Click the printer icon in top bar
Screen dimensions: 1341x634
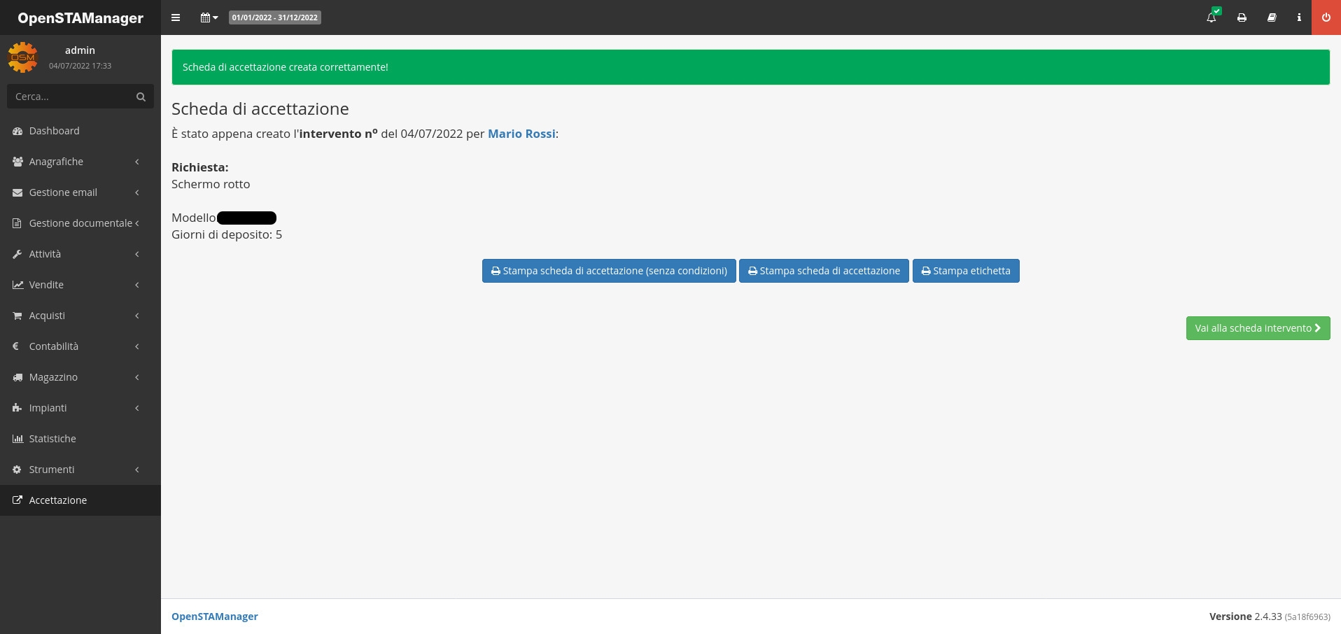pyautogui.click(x=1242, y=17)
